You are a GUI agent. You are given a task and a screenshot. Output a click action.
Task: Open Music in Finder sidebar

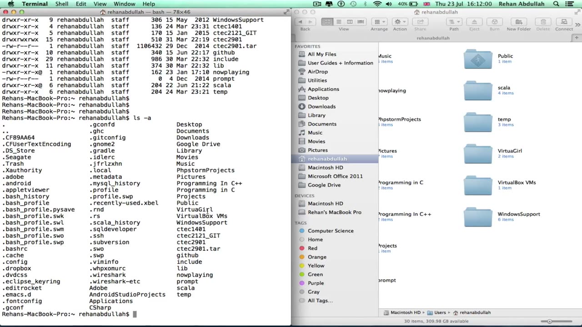(315, 133)
